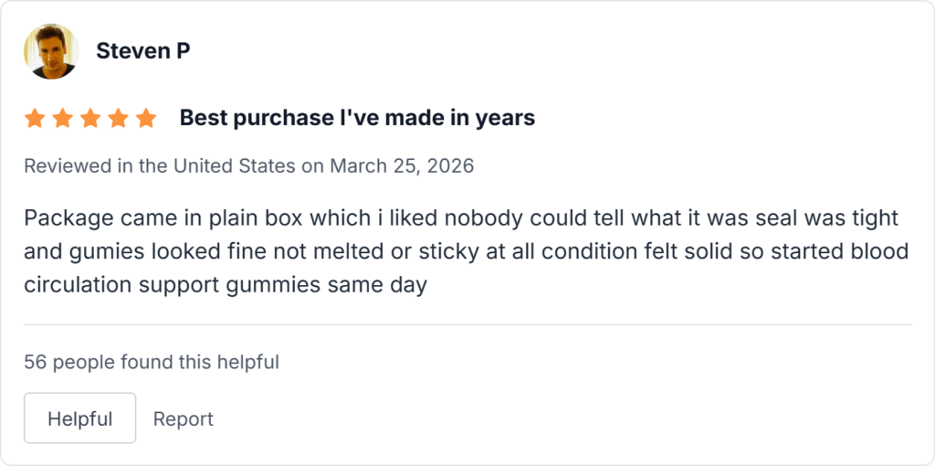This screenshot has width=935, height=466.
Task: Click the fourth orange rating star
Action: pyautogui.click(x=118, y=119)
